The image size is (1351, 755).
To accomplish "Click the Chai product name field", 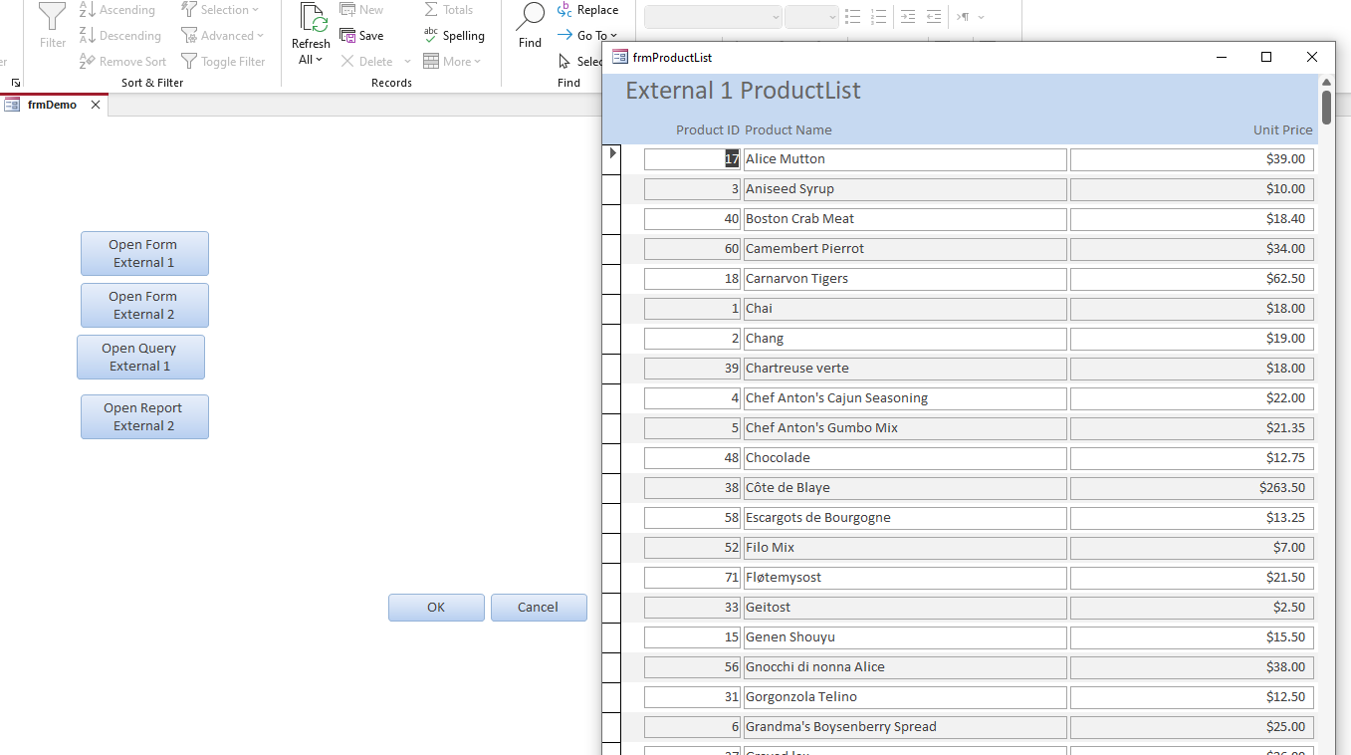I will point(904,309).
